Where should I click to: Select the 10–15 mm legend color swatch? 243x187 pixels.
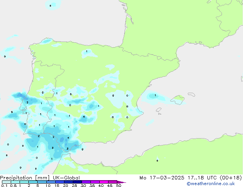[x=51, y=182]
